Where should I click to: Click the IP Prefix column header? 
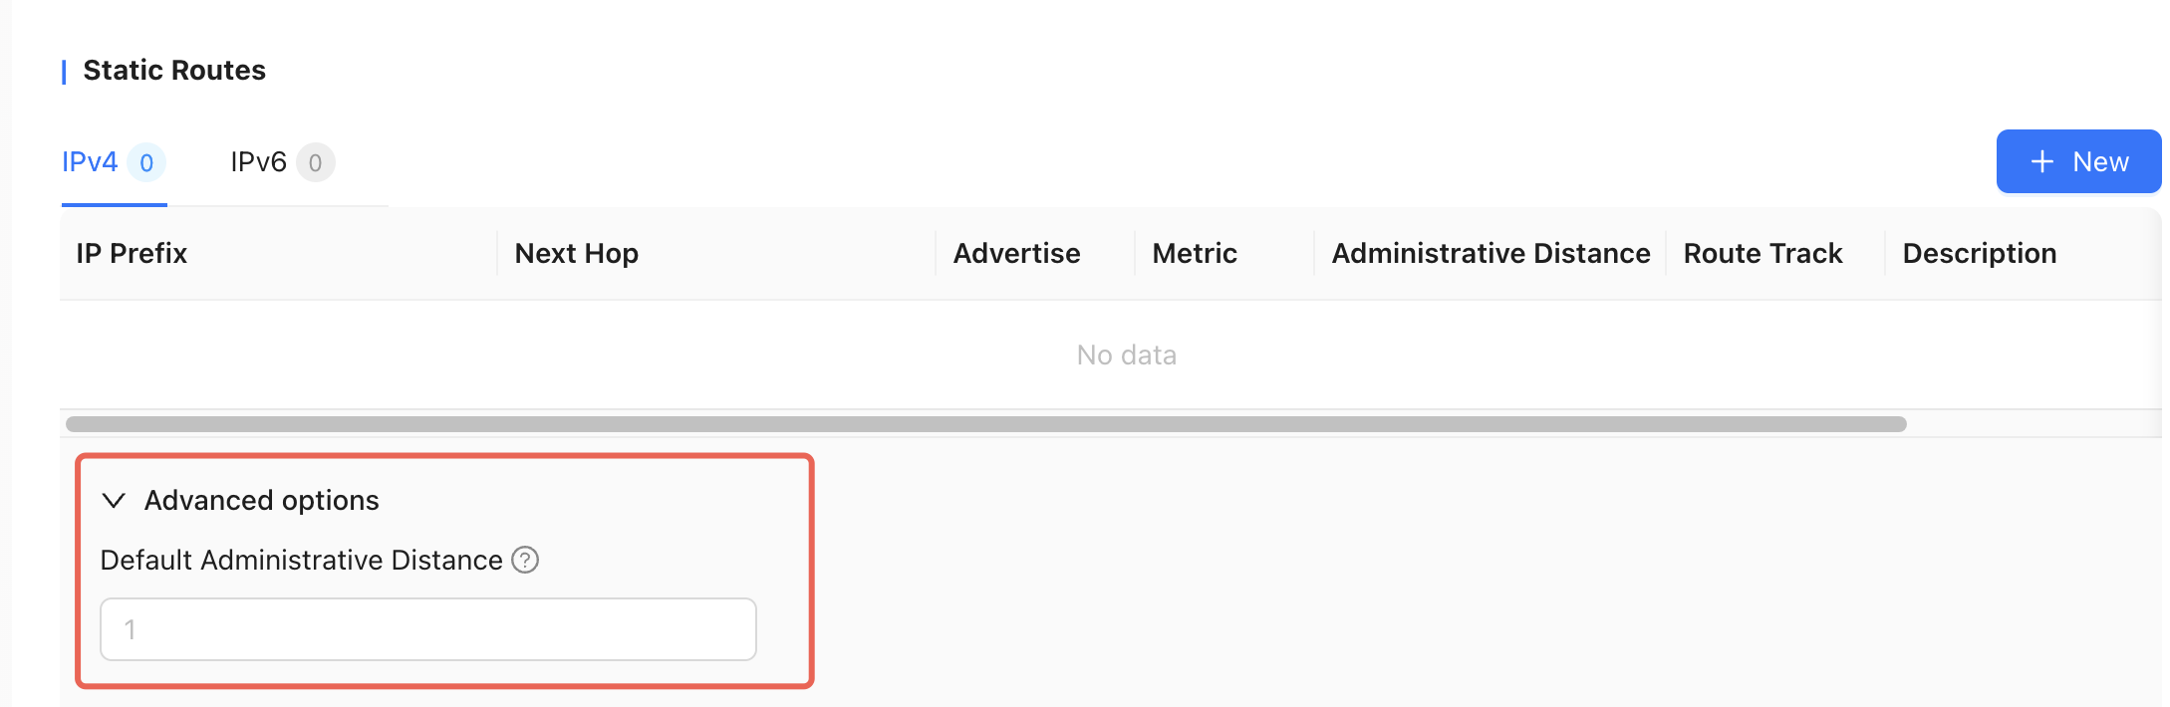(132, 253)
